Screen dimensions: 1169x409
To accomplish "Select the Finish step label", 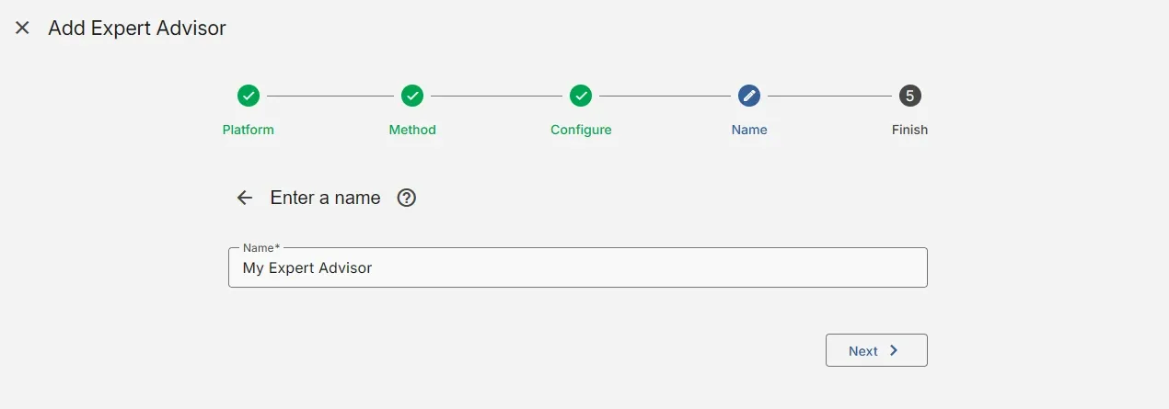I will pyautogui.click(x=909, y=130).
